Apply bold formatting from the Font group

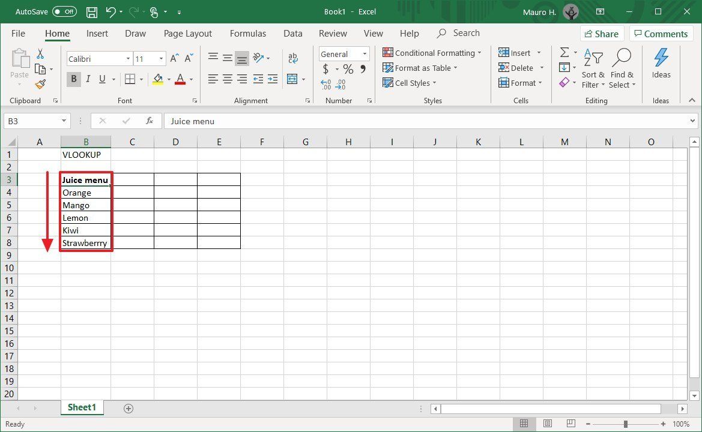pos(73,79)
